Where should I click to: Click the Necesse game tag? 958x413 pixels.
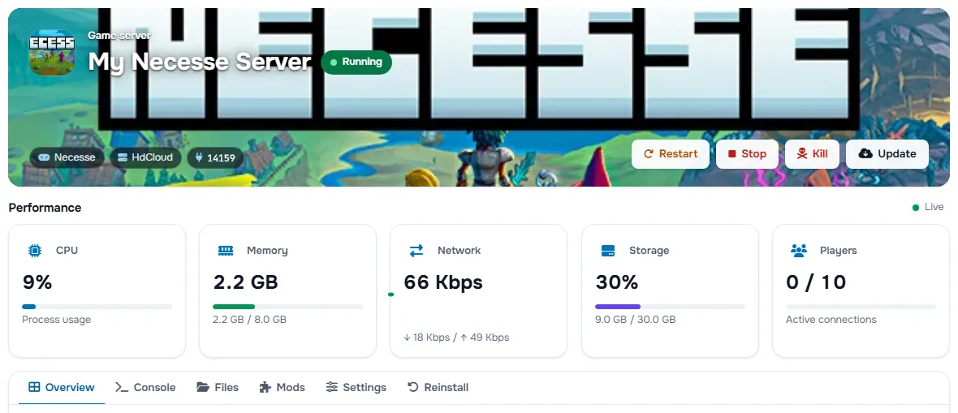pos(67,157)
